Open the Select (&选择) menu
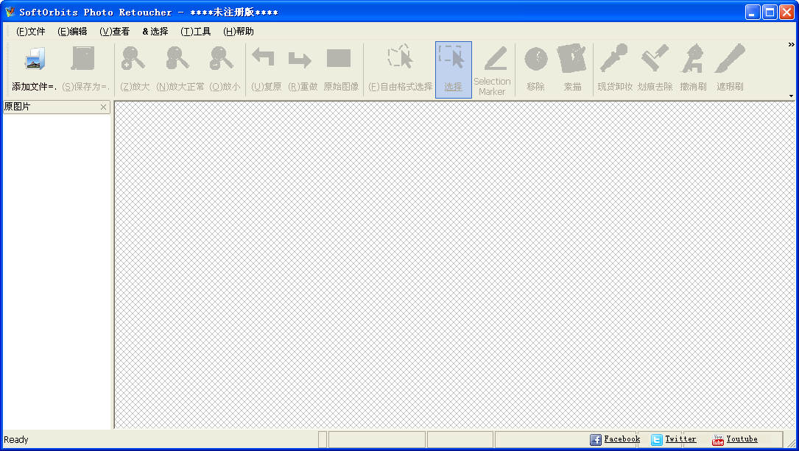The height and width of the screenshot is (451, 799). click(155, 32)
